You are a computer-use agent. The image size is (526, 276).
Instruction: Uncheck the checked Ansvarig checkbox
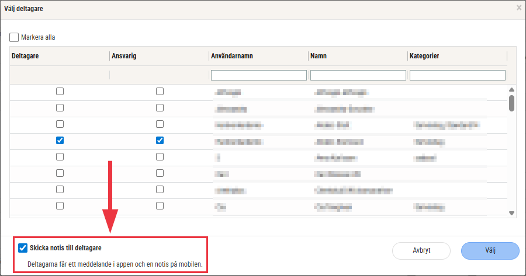[x=160, y=141]
